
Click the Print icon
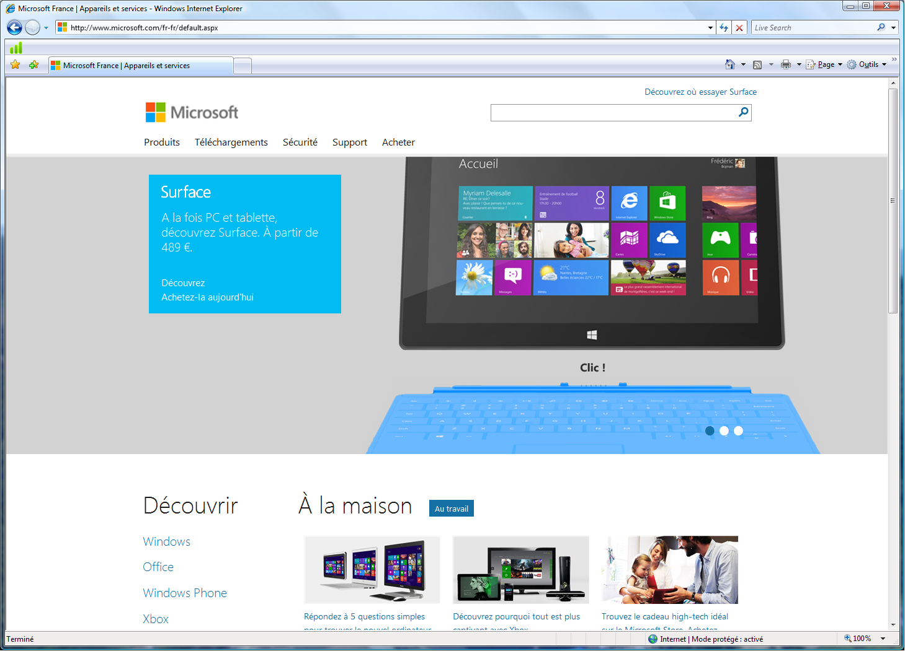click(x=786, y=64)
